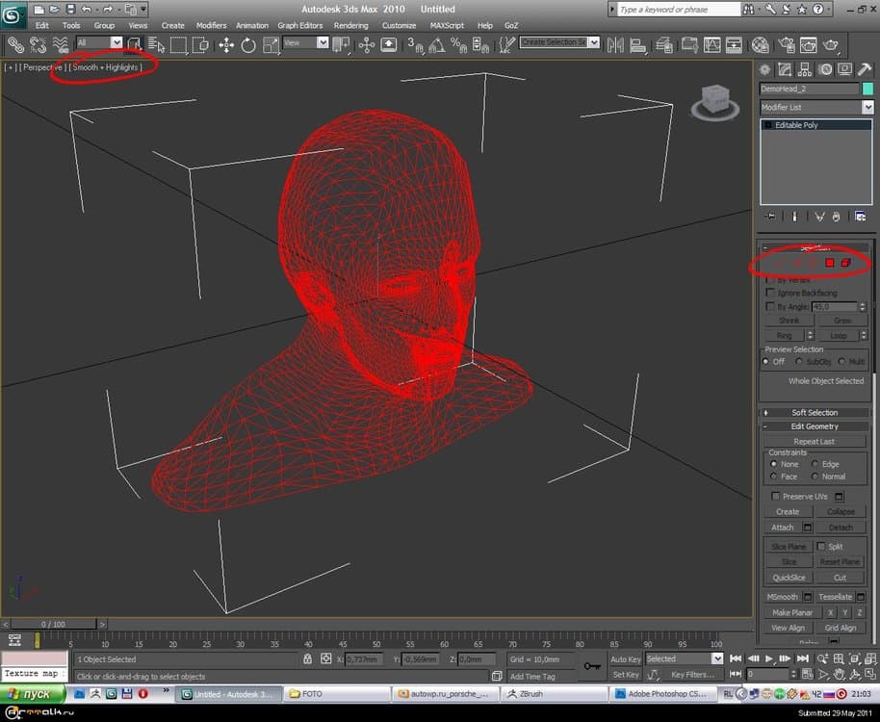Click the Element sub-object level icon
The image size is (880, 722).
tap(845, 263)
